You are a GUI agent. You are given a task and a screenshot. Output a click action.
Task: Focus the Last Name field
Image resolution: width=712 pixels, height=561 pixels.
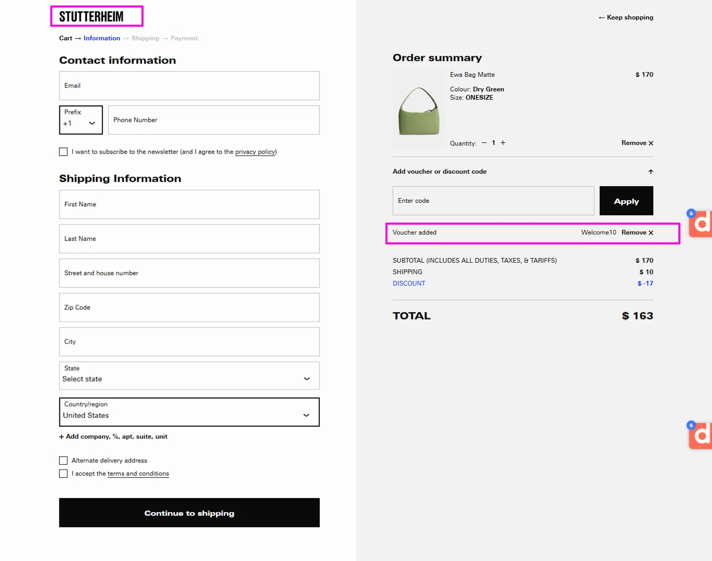[x=189, y=239]
